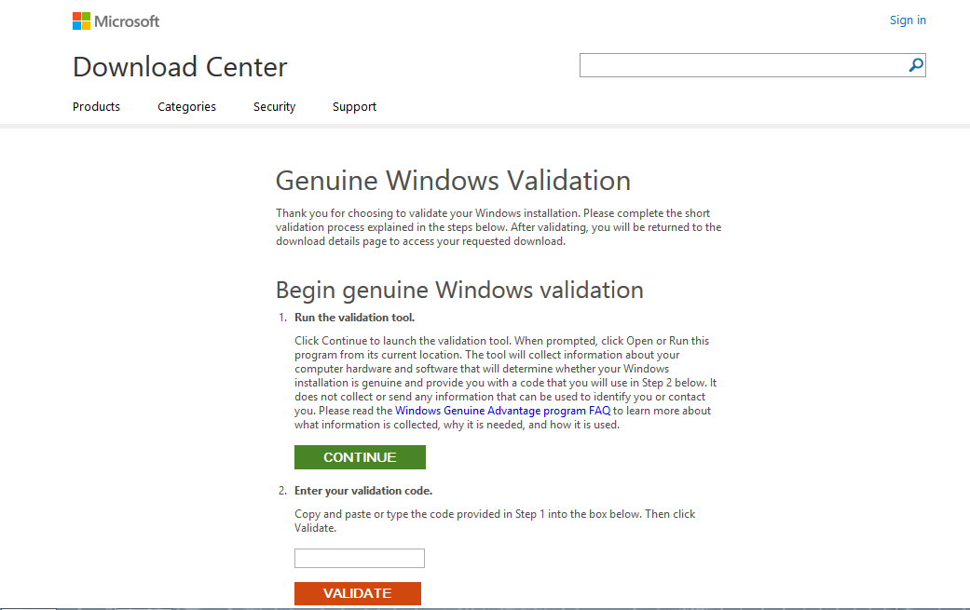This screenshot has height=610, width=970.
Task: Click the search magnifier icon
Action: pyautogui.click(x=916, y=65)
